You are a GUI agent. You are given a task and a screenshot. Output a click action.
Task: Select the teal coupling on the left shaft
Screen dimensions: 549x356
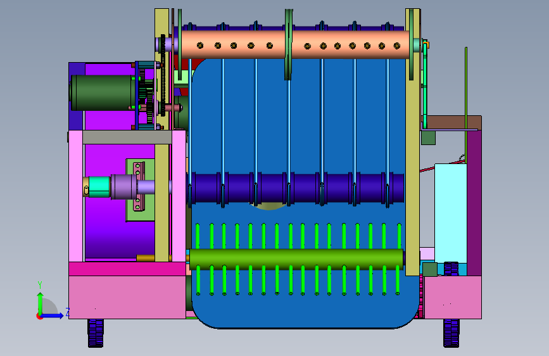point(99,187)
